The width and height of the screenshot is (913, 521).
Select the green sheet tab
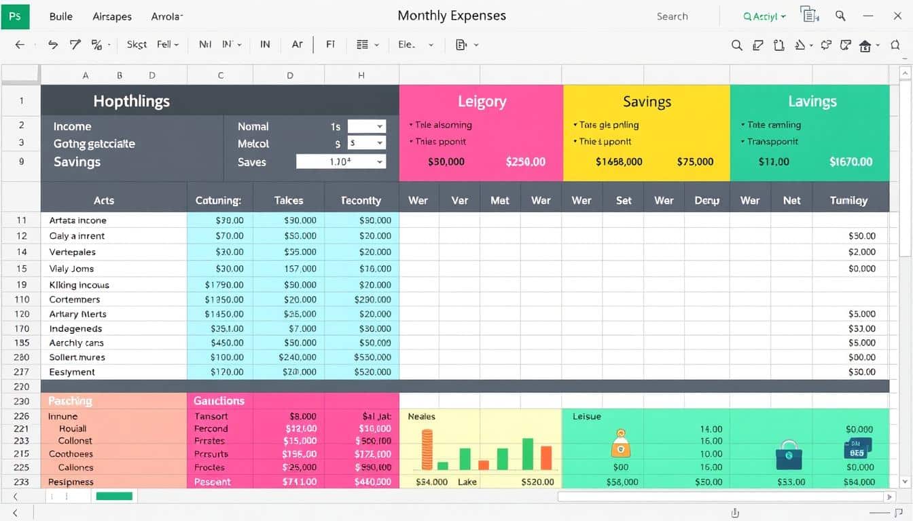114,497
